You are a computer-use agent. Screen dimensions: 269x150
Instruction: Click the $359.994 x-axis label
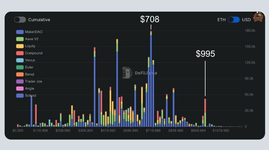tap(85, 131)
